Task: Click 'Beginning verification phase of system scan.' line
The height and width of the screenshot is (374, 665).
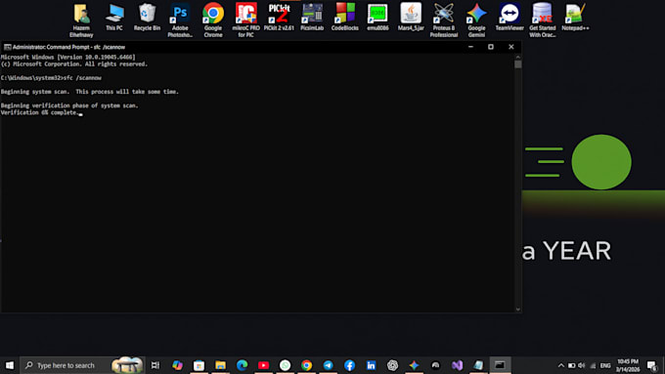Action: click(x=69, y=105)
